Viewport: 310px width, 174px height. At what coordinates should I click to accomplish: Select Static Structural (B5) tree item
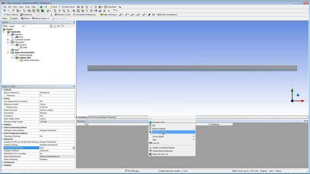[24, 53]
